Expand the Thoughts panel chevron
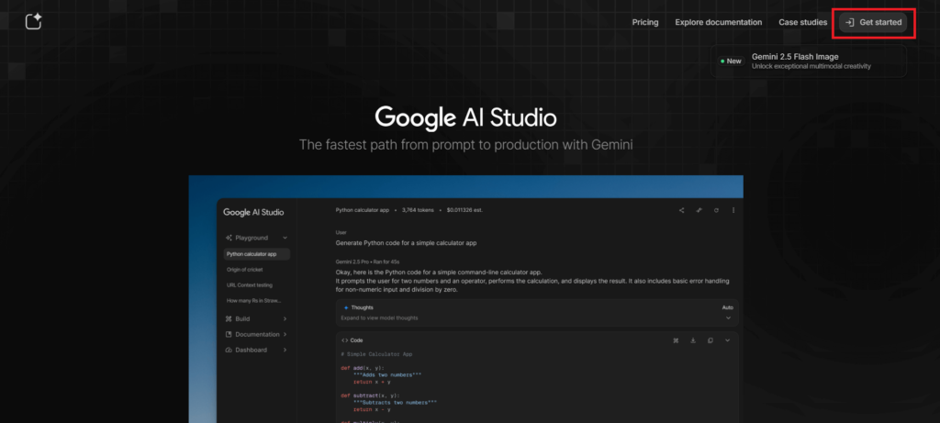The image size is (940, 423). [728, 318]
